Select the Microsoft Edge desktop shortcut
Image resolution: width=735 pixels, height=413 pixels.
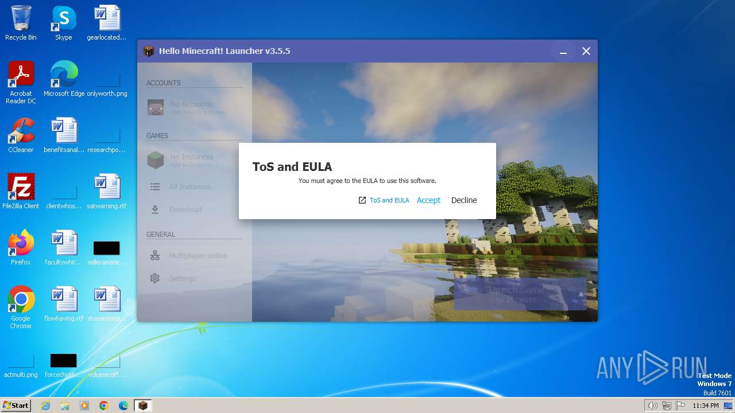coord(64,80)
